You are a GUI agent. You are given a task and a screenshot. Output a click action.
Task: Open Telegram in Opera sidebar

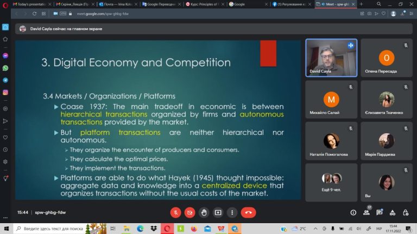5,80
